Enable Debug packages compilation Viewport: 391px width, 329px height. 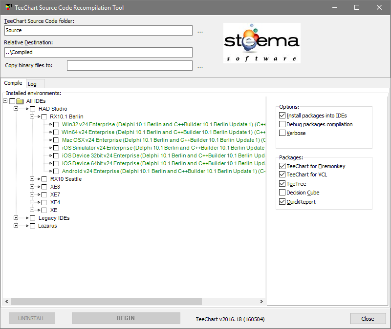pyautogui.click(x=282, y=124)
